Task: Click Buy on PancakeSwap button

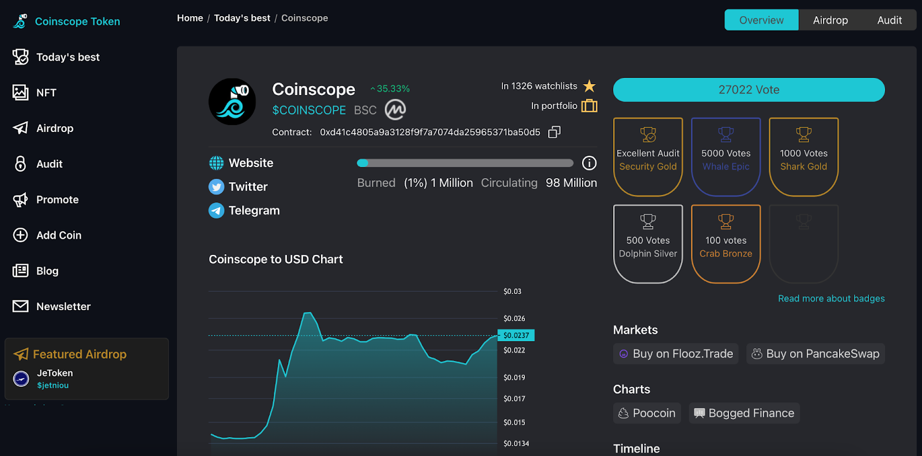Action: coord(815,354)
